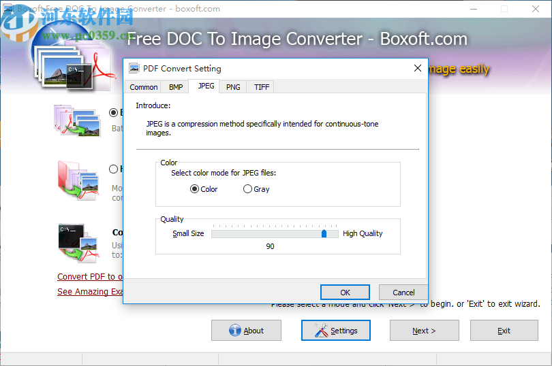Image resolution: width=552 pixels, height=366 pixels.
Task: Exit the converter wizard
Action: 504,331
